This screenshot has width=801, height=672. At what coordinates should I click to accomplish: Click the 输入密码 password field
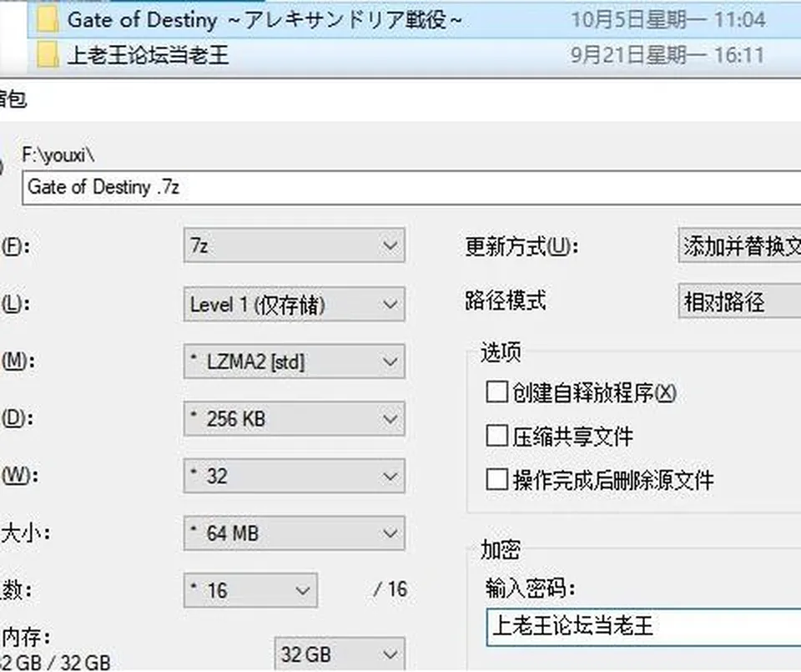(x=643, y=627)
